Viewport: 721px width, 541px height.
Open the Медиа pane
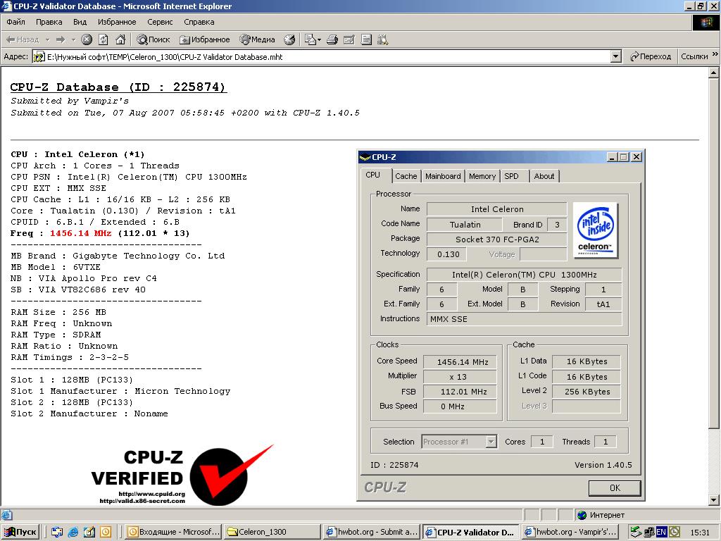257,39
